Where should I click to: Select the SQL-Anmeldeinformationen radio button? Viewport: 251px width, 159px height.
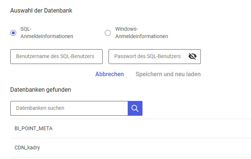point(13,33)
